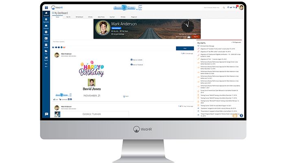Click the first attachment icon below the status box

(53, 47)
